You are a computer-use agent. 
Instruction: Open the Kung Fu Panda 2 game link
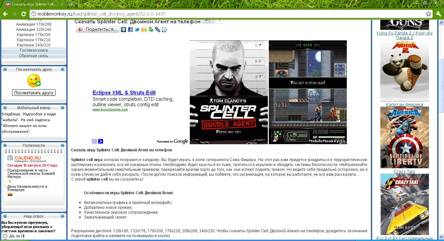(x=405, y=35)
